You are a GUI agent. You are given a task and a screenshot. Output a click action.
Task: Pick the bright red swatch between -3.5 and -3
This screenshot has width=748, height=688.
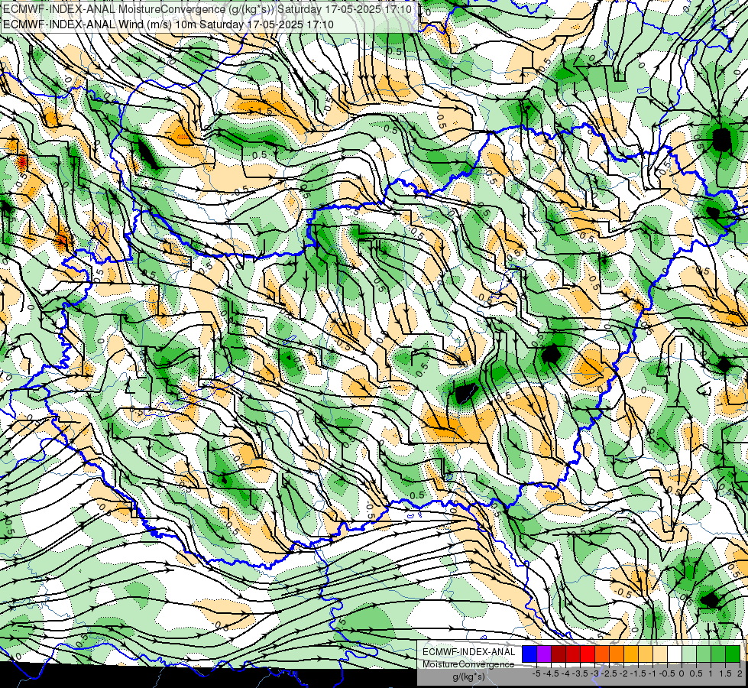coord(588,654)
